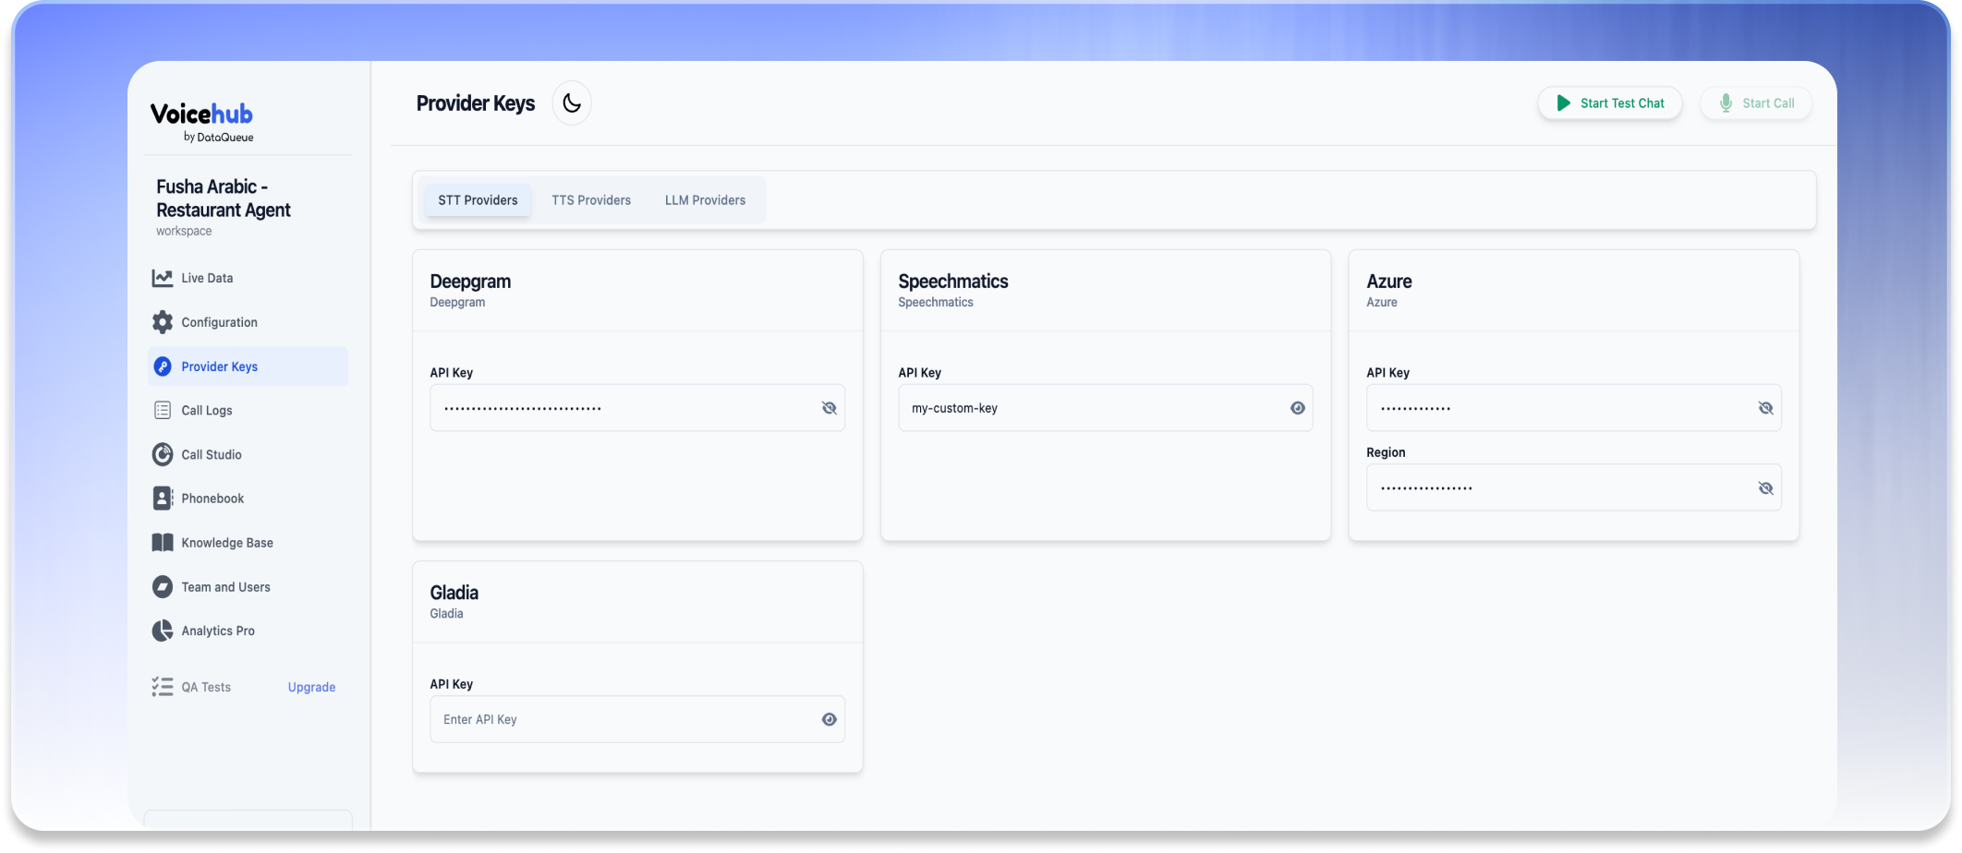Screen dimensions: 1962x853
Task: Toggle Gladia API key visibility
Action: 829,719
